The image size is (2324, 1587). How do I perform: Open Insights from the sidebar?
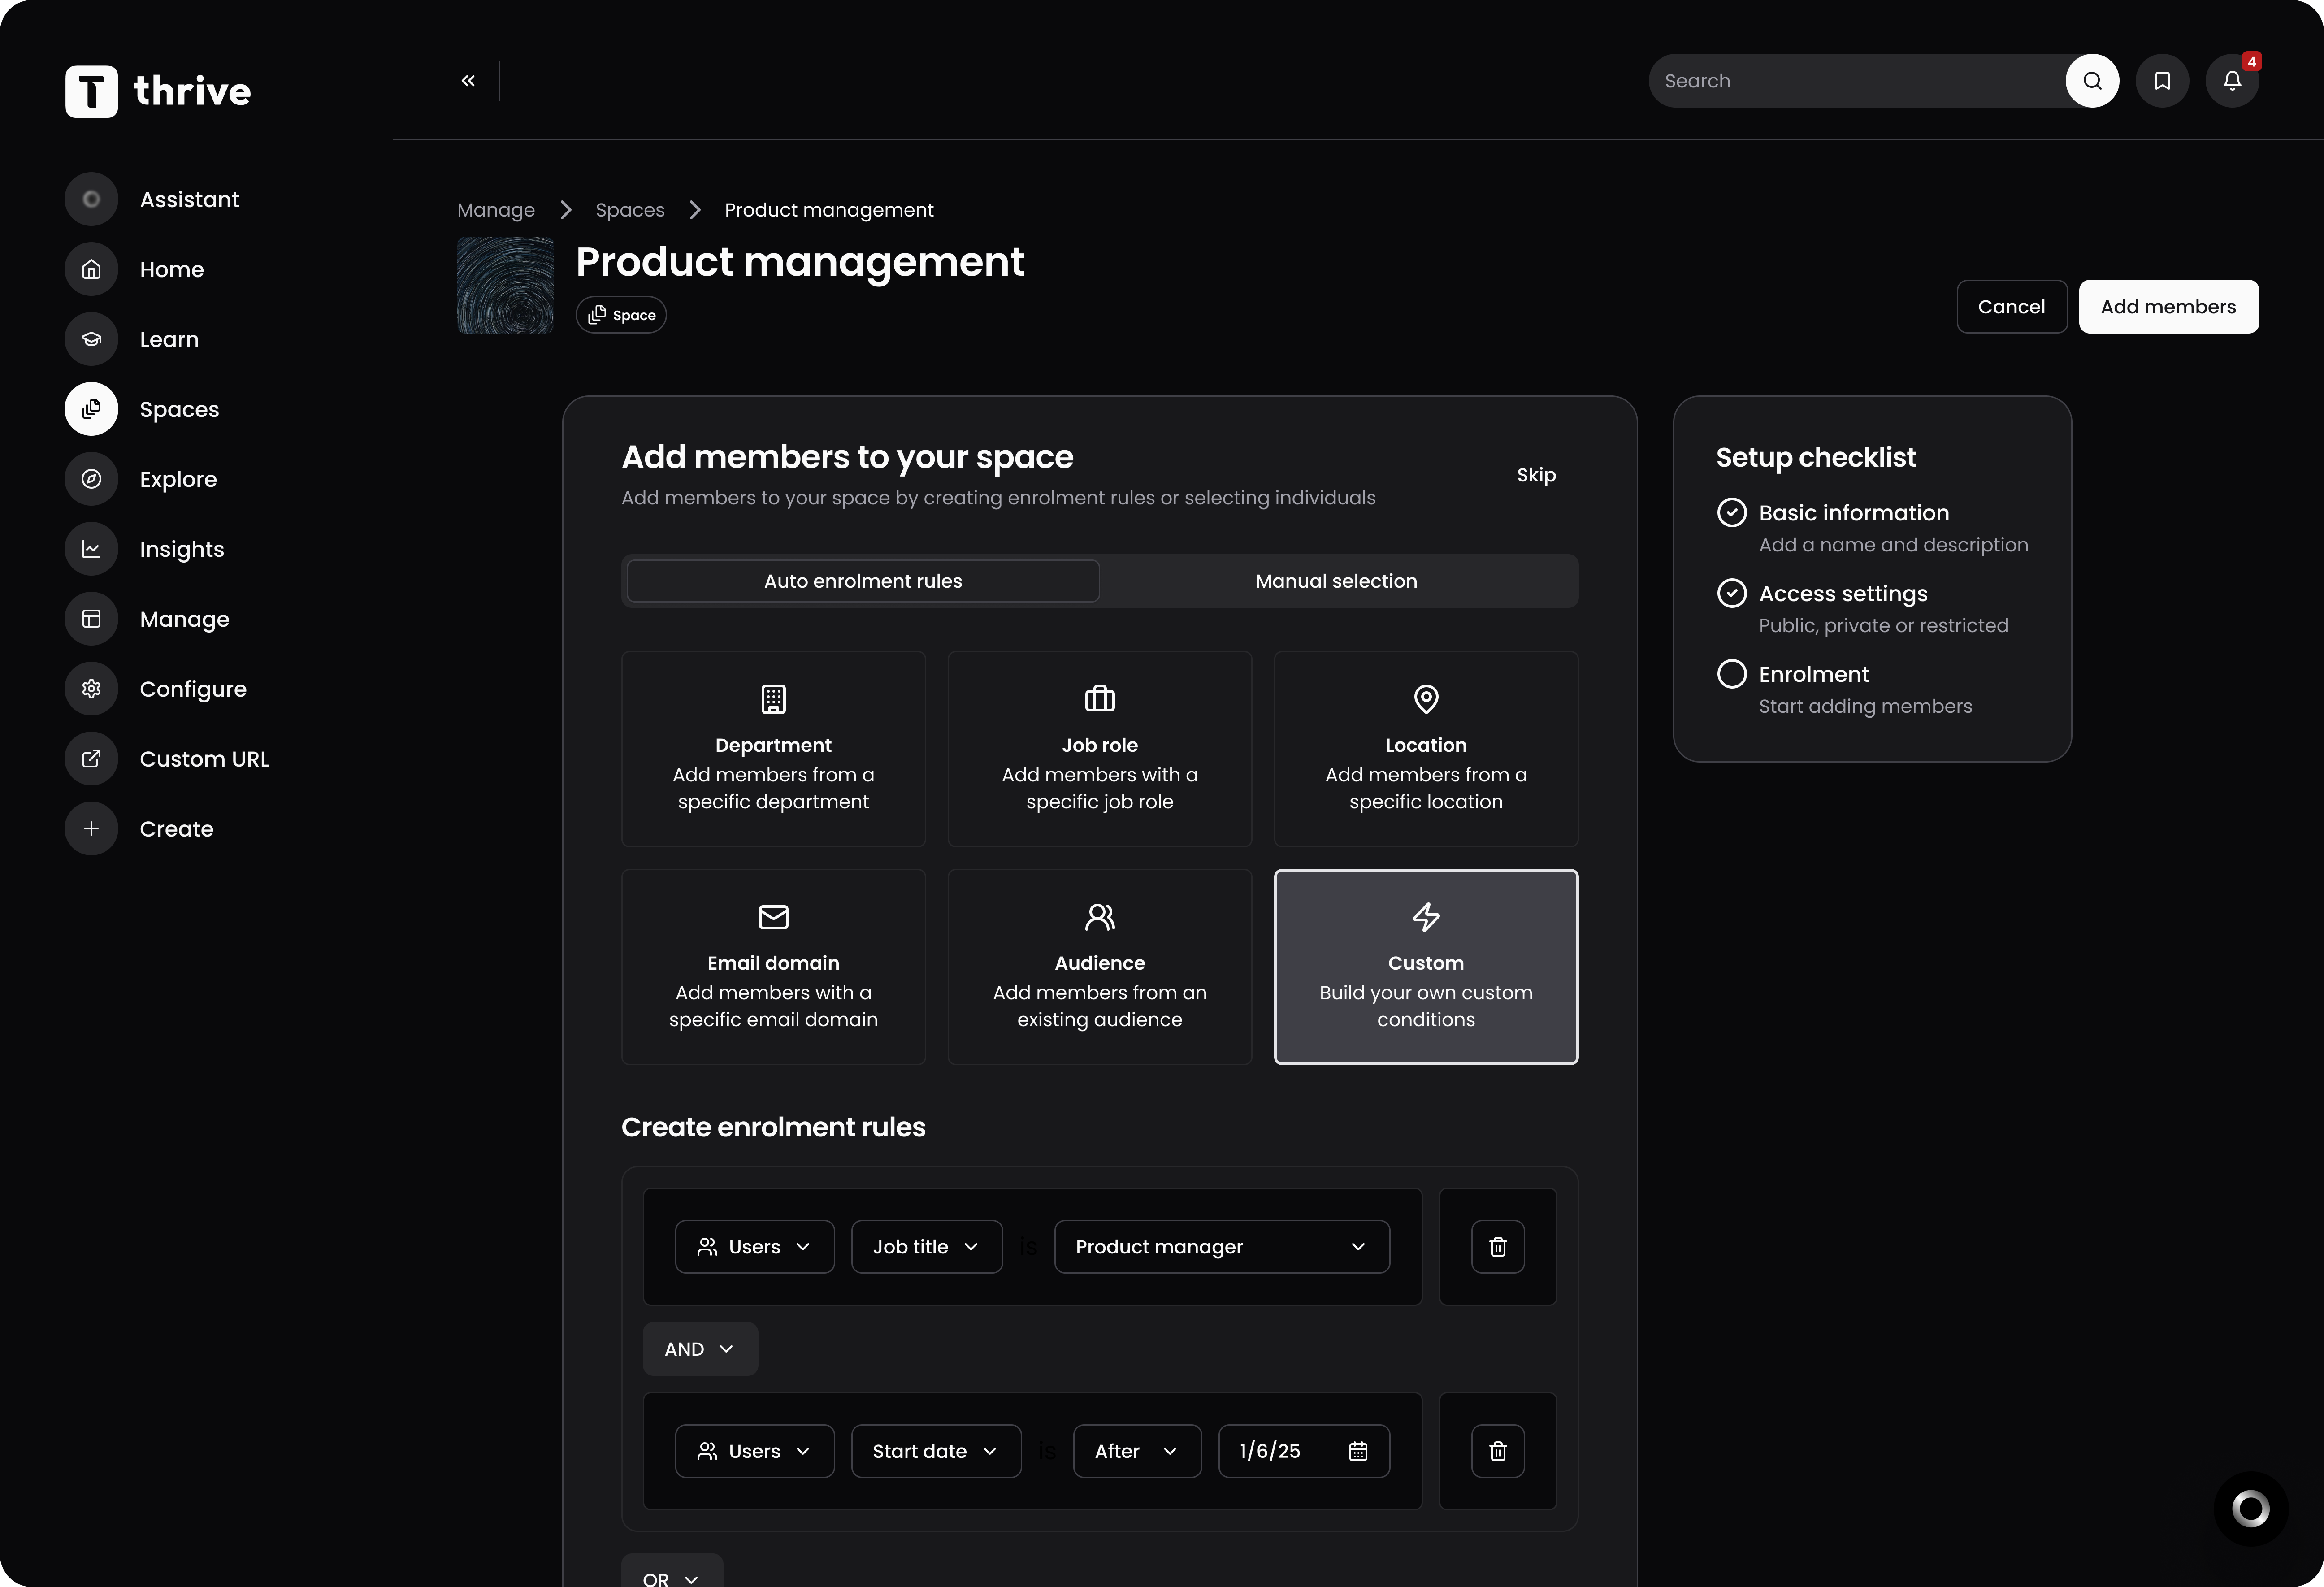[x=181, y=549]
